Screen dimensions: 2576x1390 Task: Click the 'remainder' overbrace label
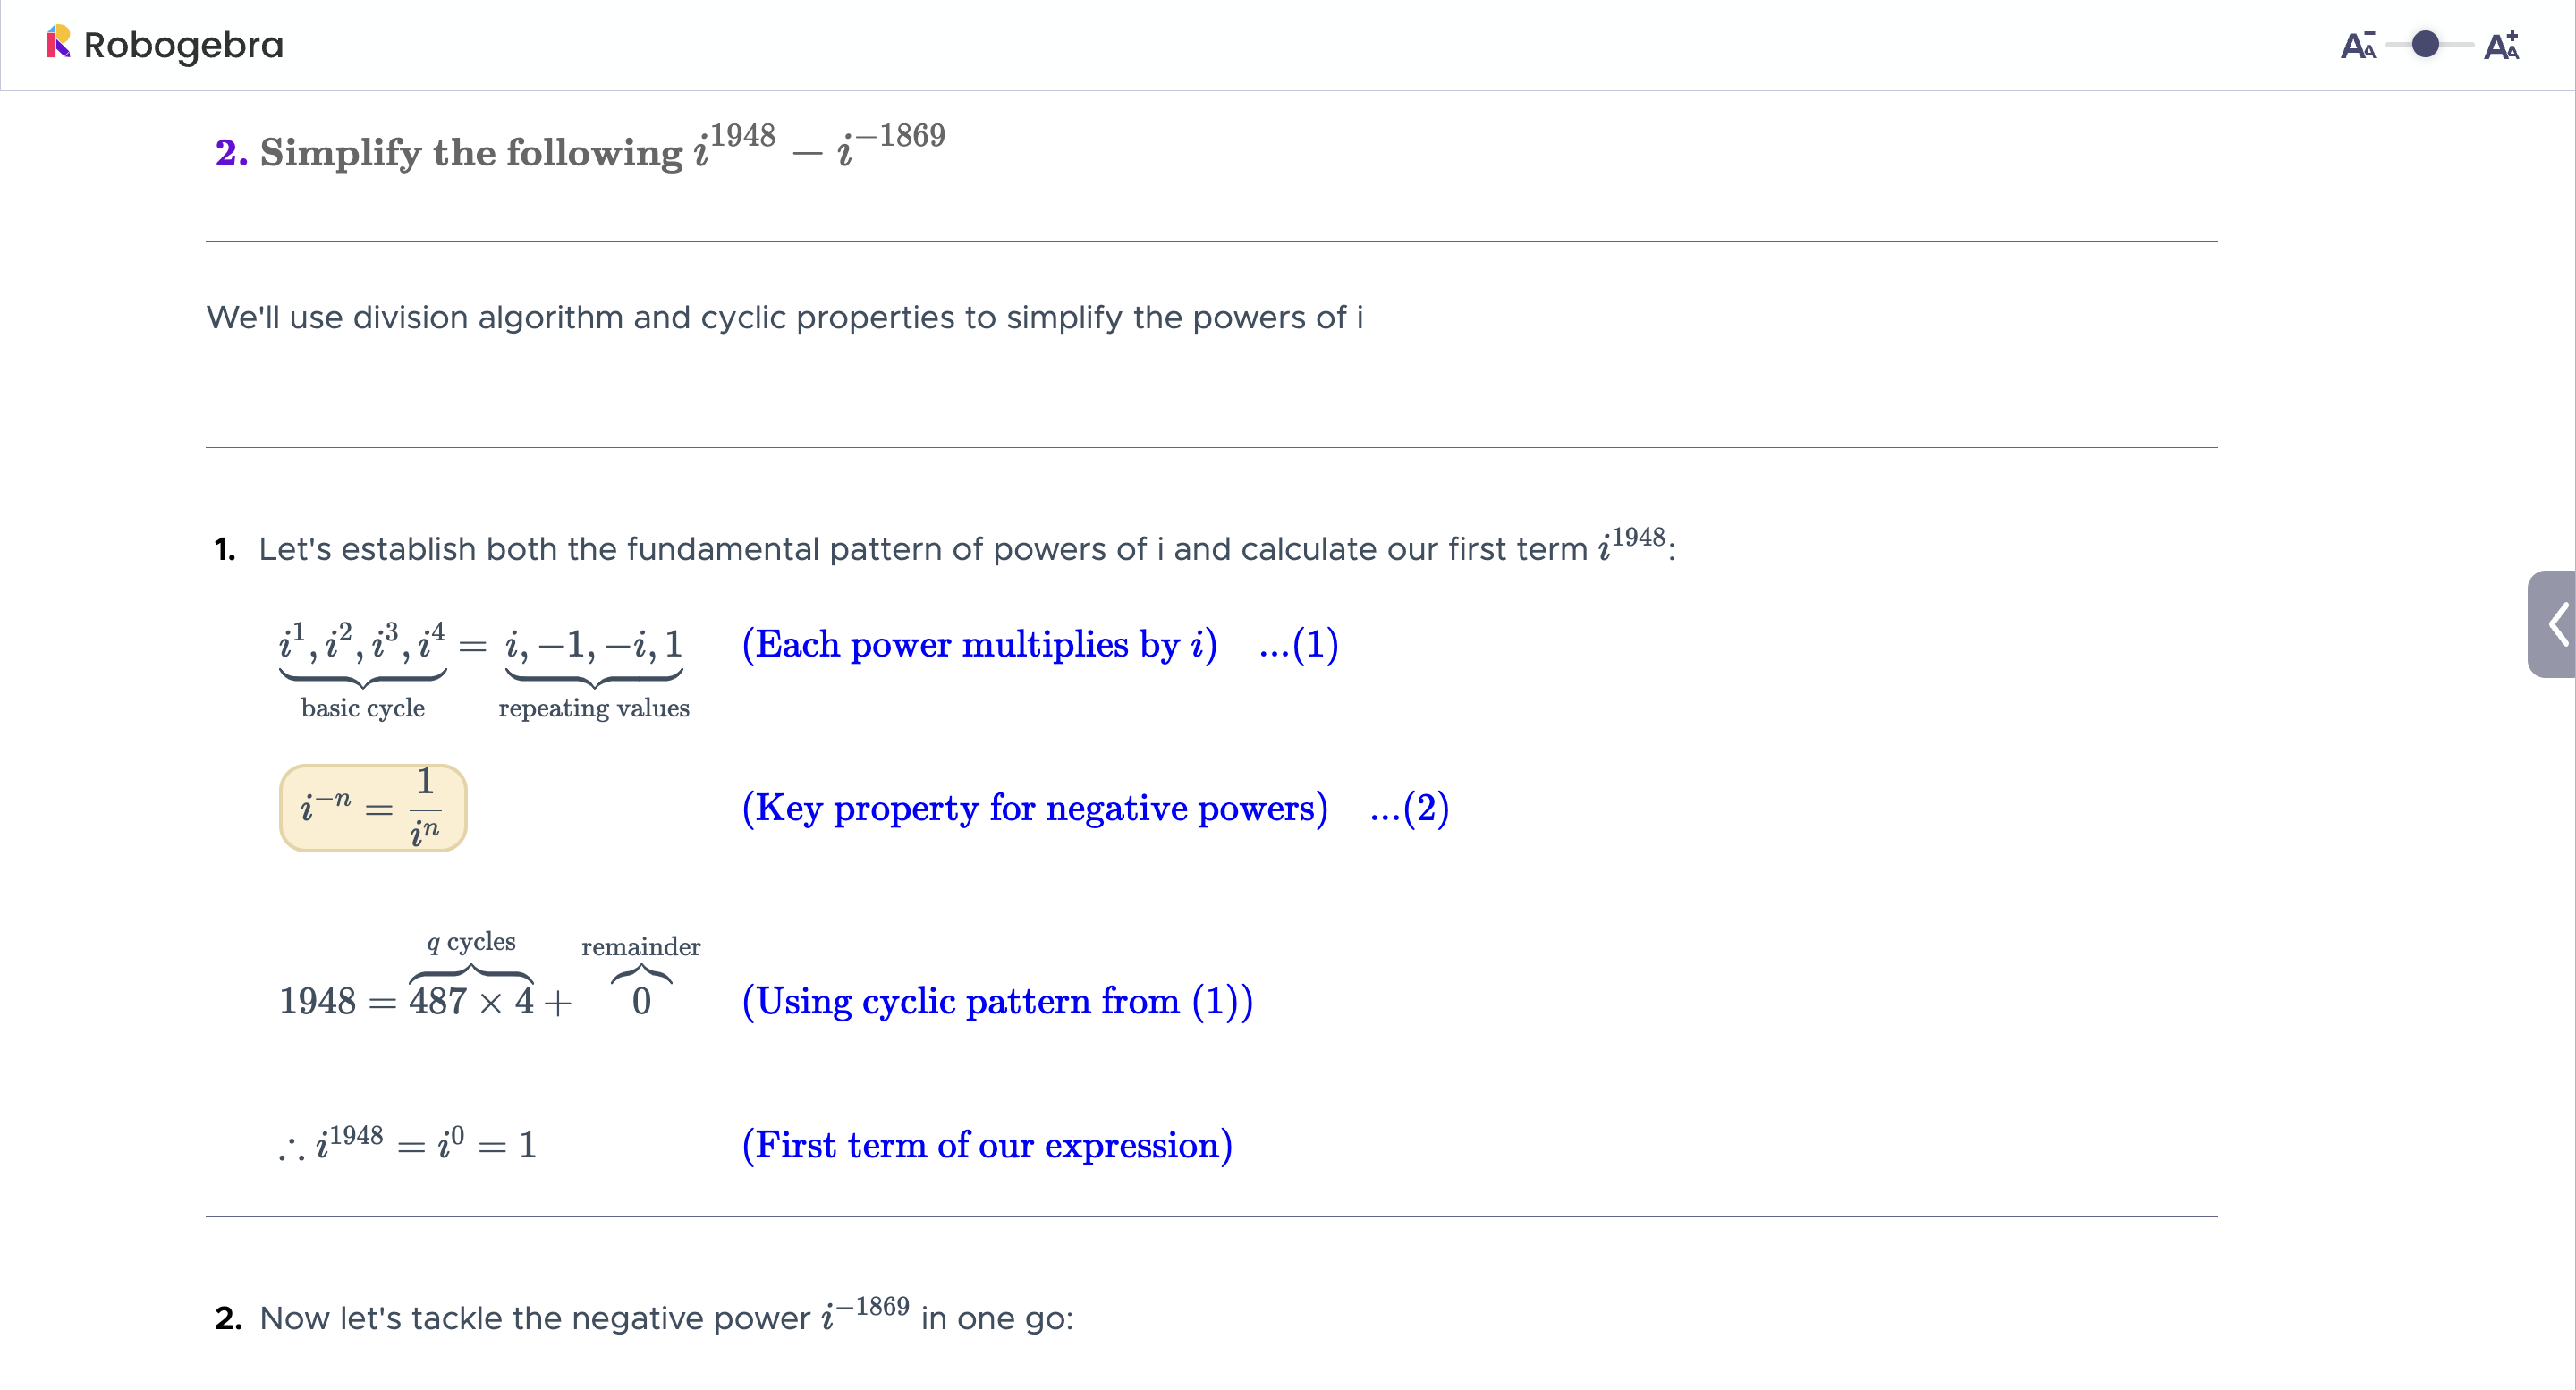(641, 946)
